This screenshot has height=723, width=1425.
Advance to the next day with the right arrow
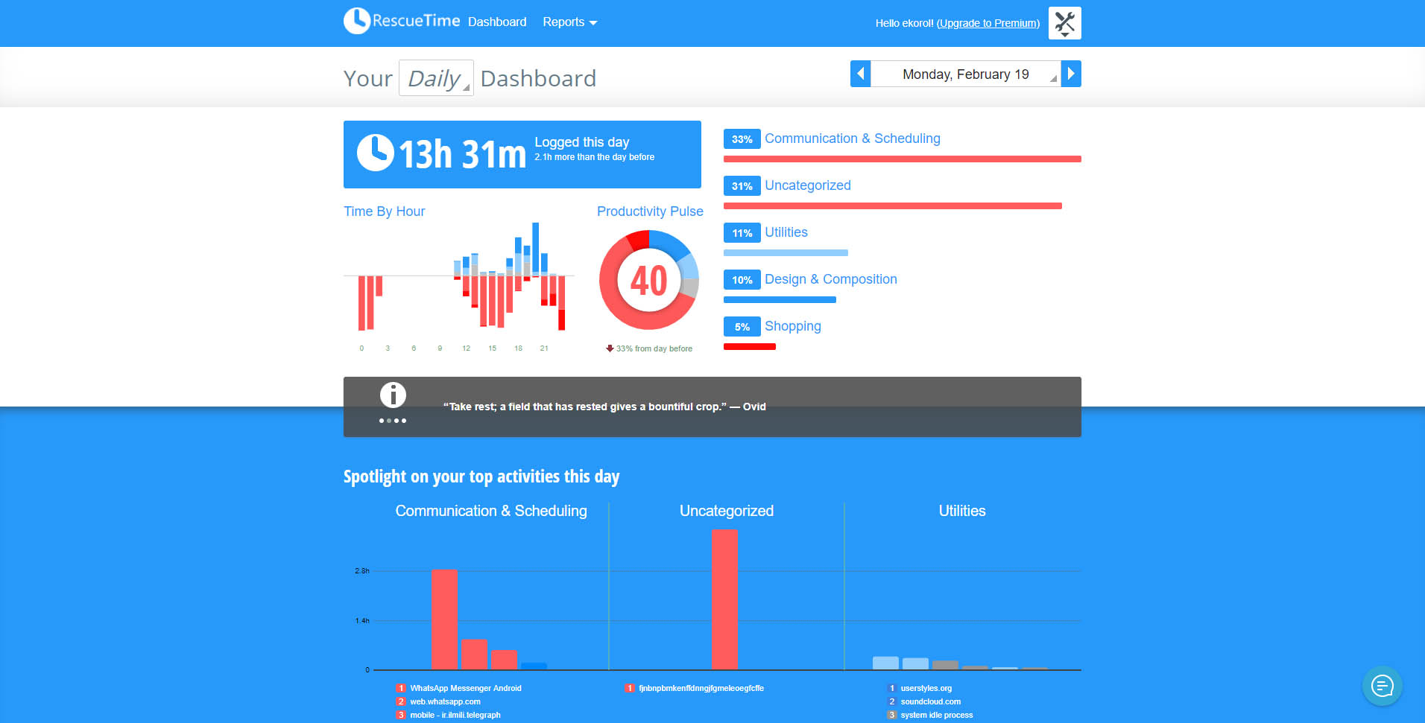(1071, 74)
